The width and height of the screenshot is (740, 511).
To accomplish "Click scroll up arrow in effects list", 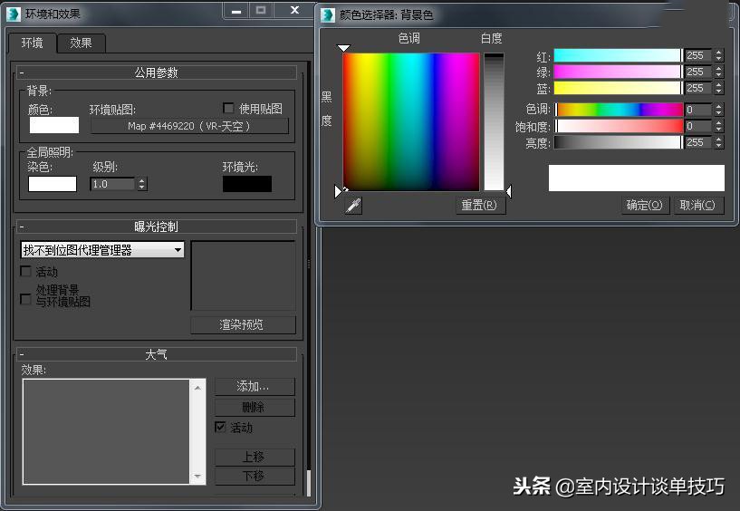I will (x=197, y=387).
